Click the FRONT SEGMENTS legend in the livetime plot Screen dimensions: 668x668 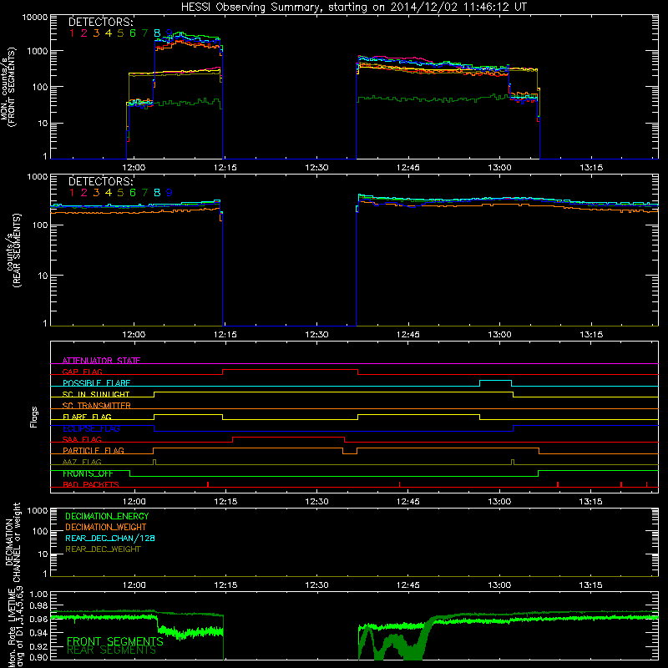(115, 641)
